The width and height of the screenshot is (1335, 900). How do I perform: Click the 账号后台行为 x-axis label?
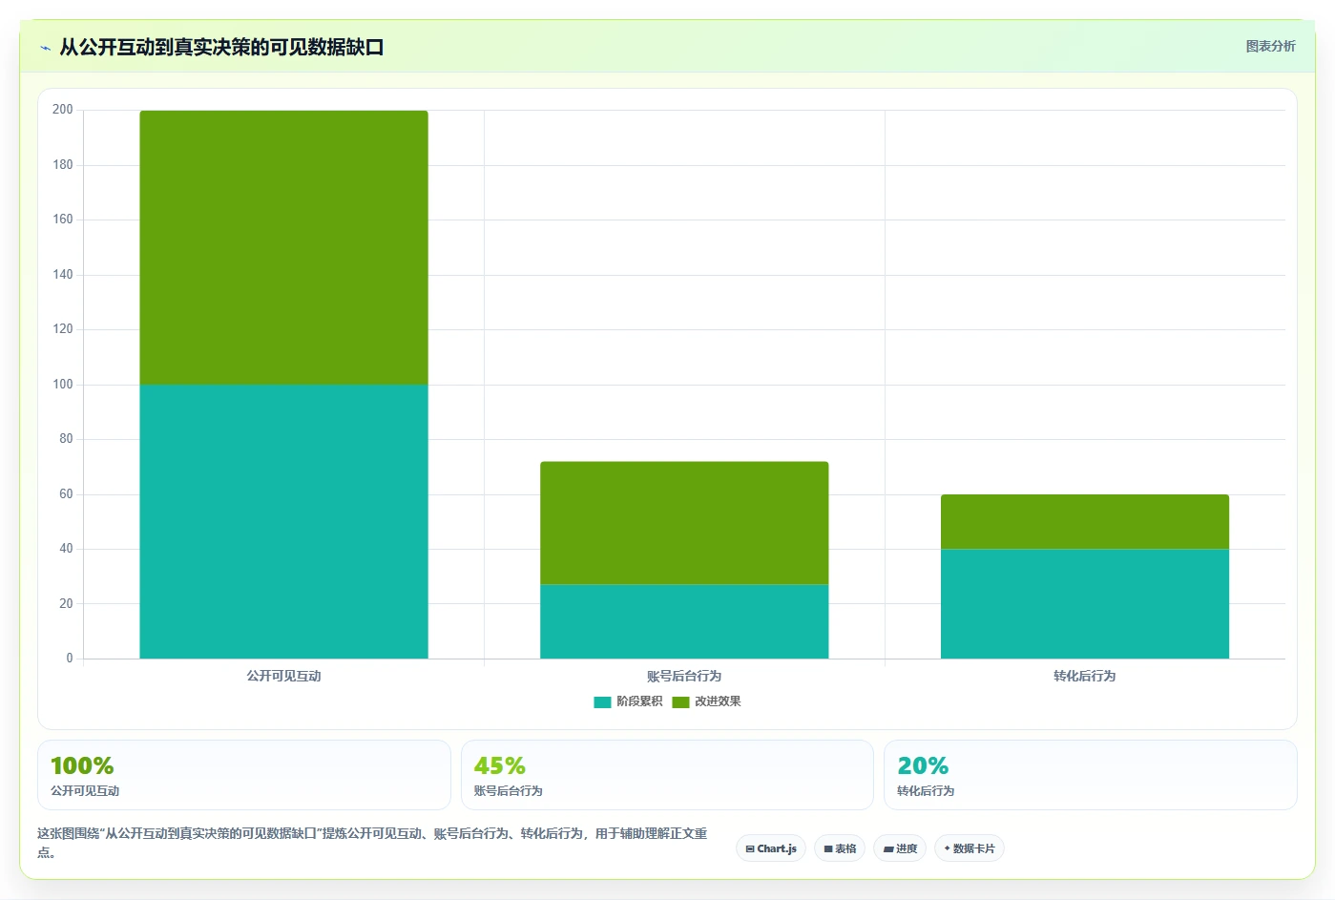tap(684, 676)
